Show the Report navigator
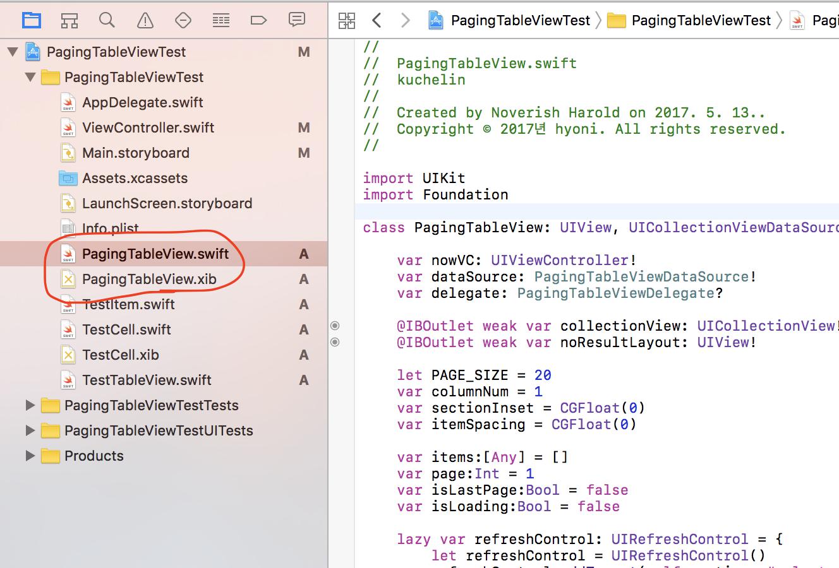 tap(296, 20)
